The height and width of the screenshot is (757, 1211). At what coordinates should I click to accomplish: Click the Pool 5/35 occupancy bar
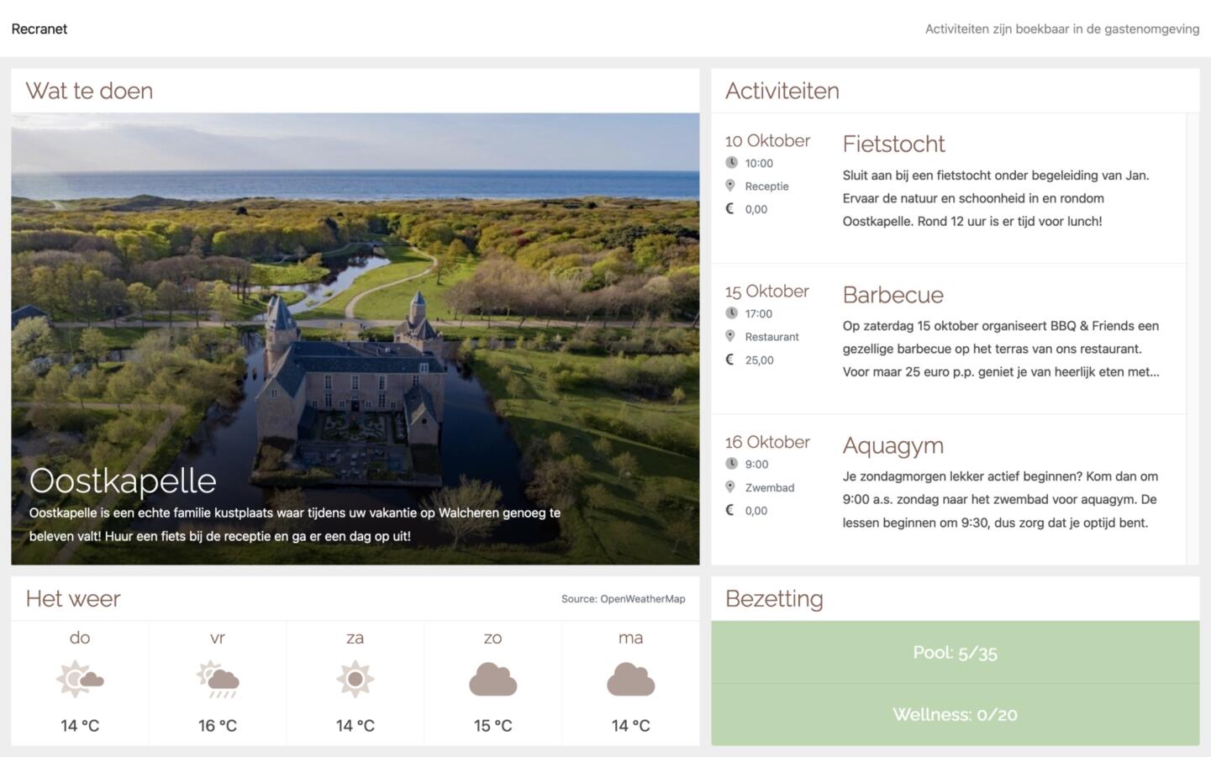coord(956,653)
